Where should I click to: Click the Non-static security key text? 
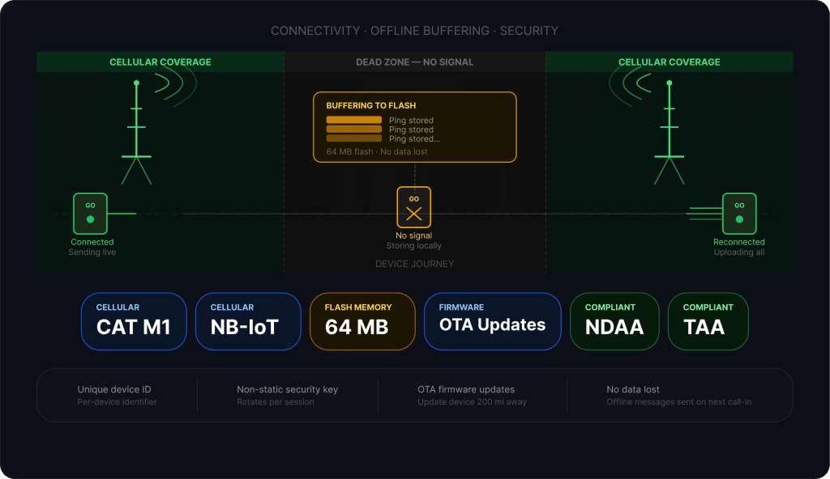click(288, 390)
